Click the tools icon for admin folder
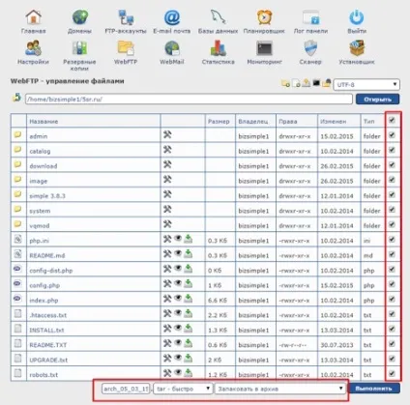This screenshot has width=410, height=405. point(167,135)
